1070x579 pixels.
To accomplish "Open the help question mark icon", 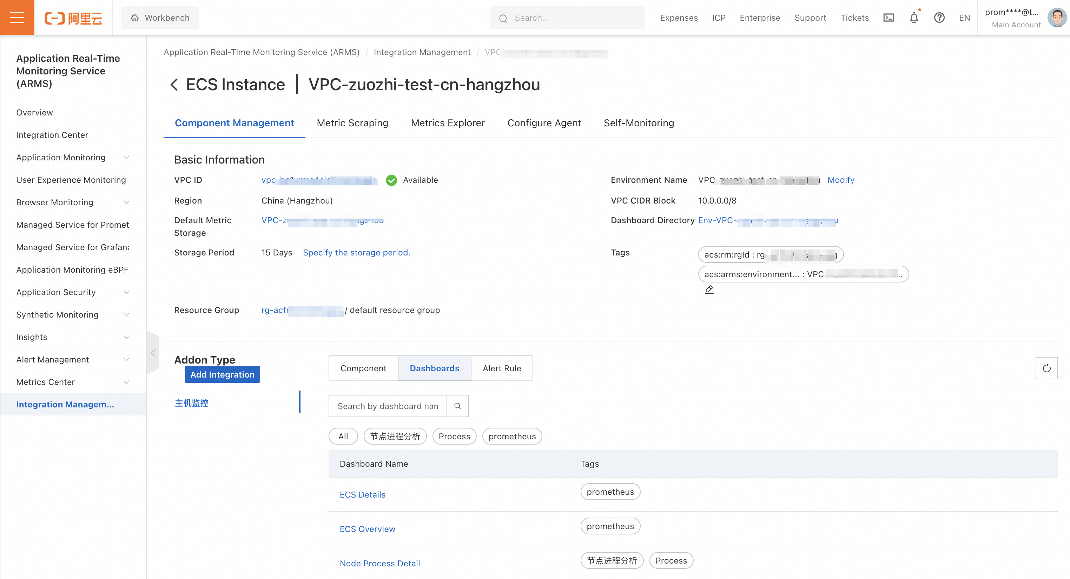I will tap(939, 18).
